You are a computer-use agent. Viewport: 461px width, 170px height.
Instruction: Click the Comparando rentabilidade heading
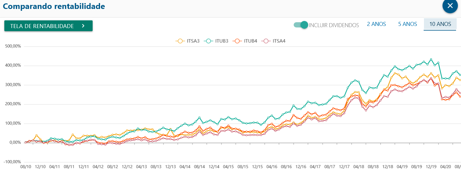54,6
